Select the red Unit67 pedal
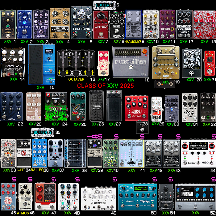The height and width of the screenshot is (216, 216). click(101, 25)
